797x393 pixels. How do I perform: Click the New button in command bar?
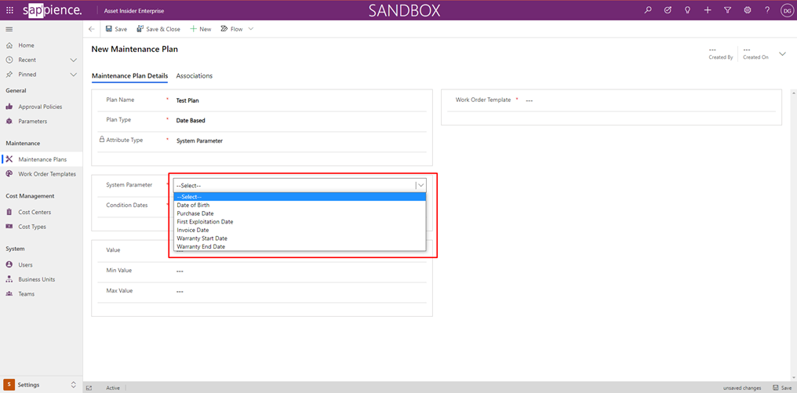(201, 29)
